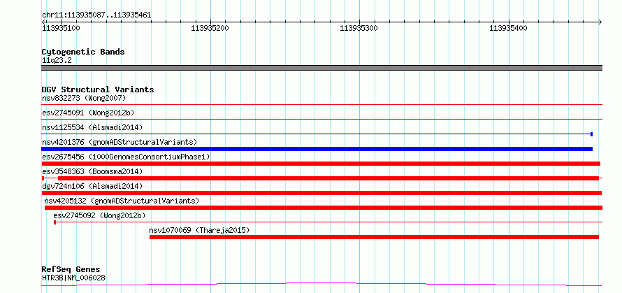Click the chr11:113935087..113935461 coordinate label
The image size is (622, 293).
click(96, 15)
